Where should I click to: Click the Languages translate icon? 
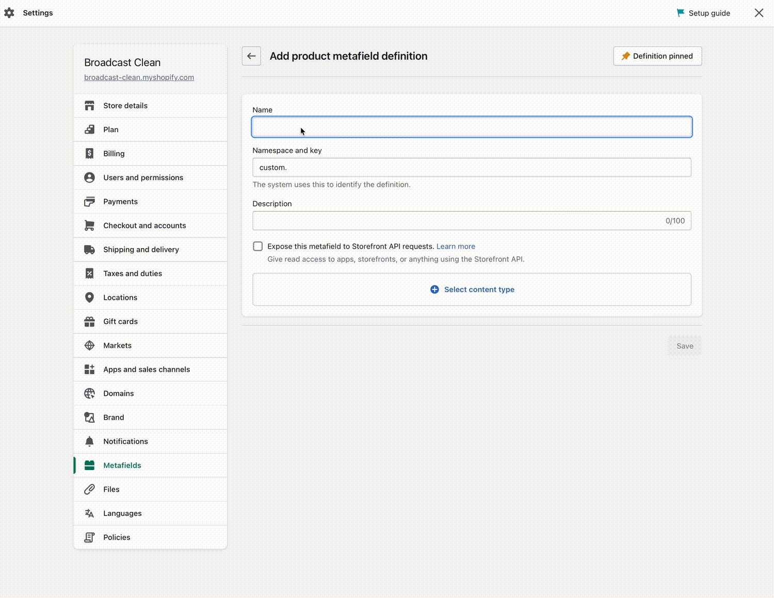89,513
